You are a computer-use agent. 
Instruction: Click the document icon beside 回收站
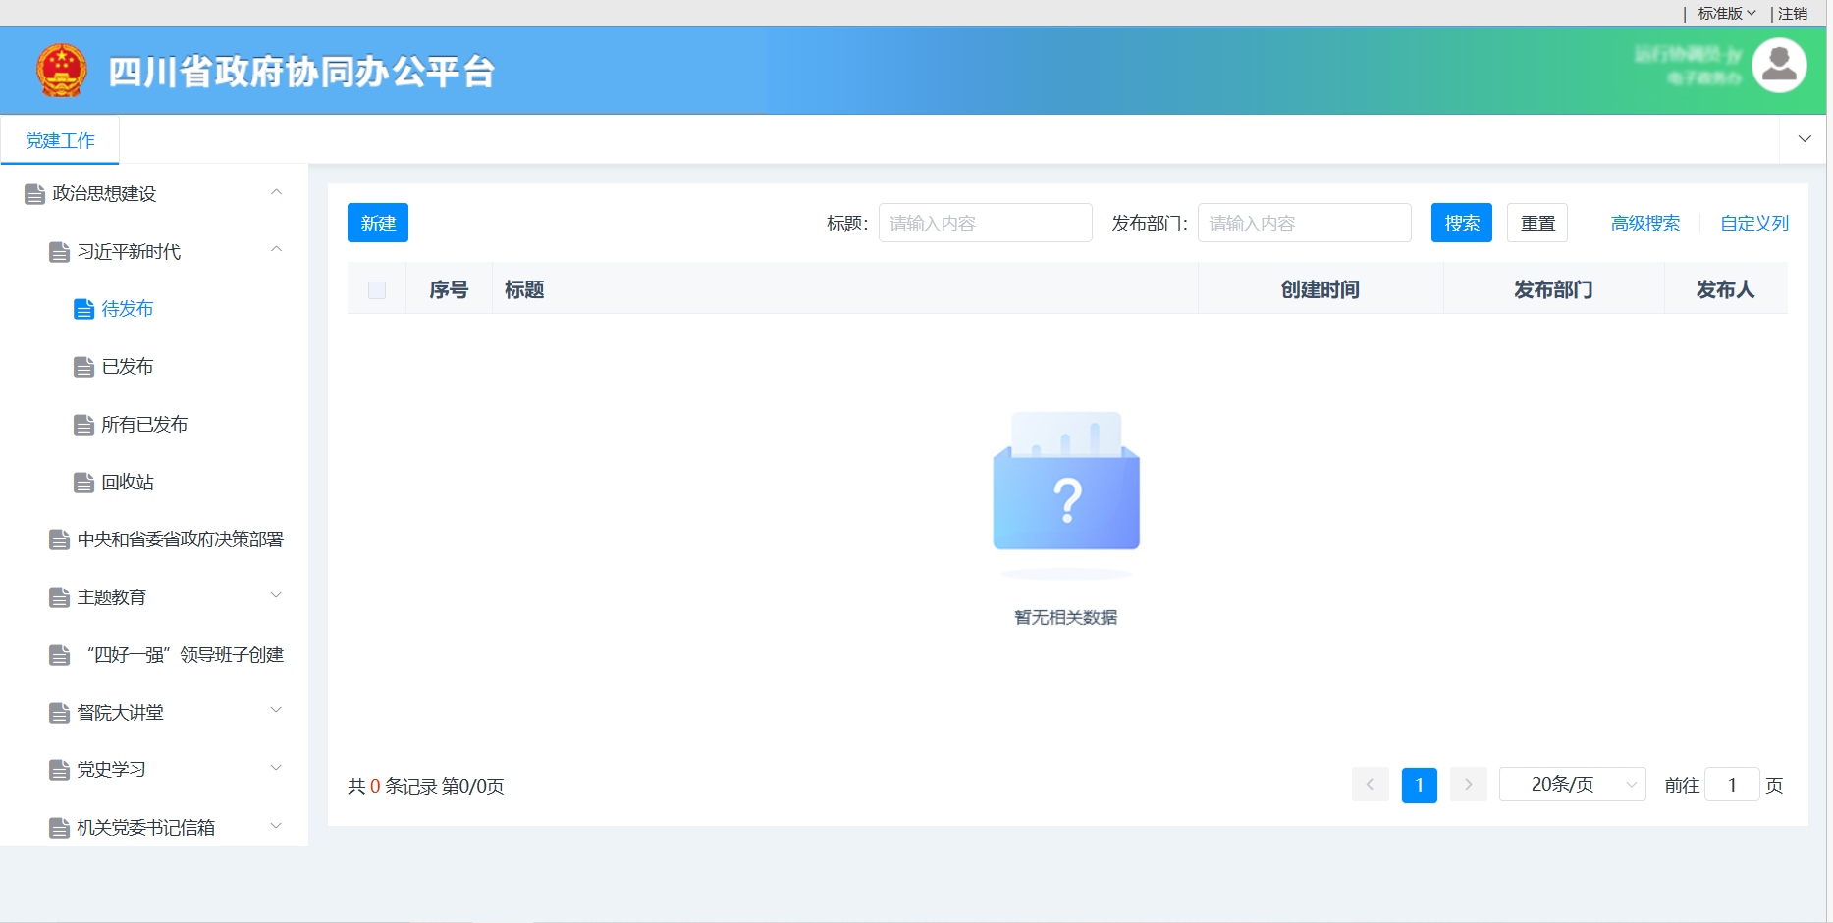(x=83, y=483)
